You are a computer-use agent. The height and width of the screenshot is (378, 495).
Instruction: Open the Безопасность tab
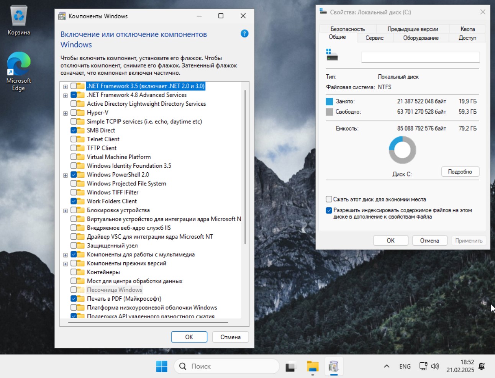tap(347, 29)
